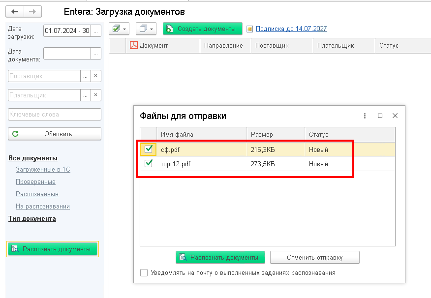Image resolution: width=431 pixels, height=298 pixels.
Task: Sort by Размер column header
Action: coord(276,135)
